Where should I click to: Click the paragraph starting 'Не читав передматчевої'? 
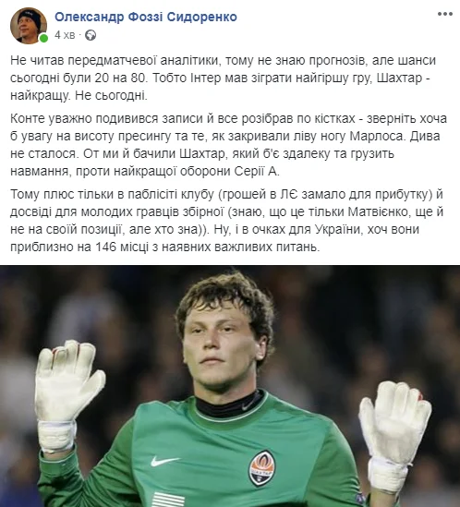pos(224,78)
